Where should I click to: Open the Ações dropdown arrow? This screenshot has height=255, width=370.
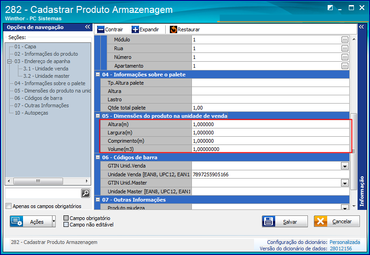point(54,221)
